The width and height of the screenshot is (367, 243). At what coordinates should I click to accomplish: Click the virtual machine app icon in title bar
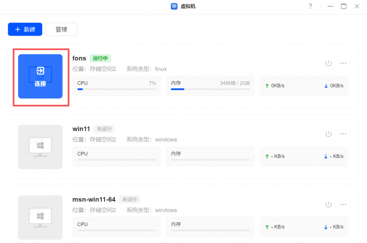[x=174, y=6]
